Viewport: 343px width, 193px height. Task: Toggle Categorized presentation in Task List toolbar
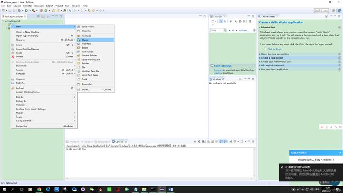[x=221, y=21]
